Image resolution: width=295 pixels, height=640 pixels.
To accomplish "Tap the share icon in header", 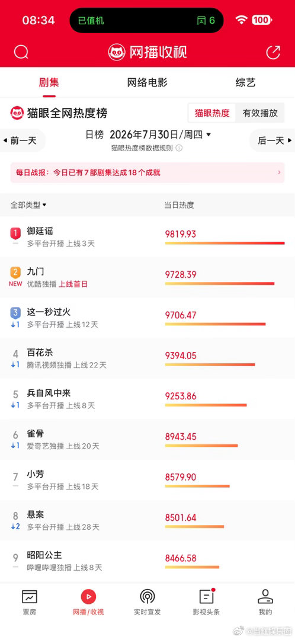I will click(273, 52).
